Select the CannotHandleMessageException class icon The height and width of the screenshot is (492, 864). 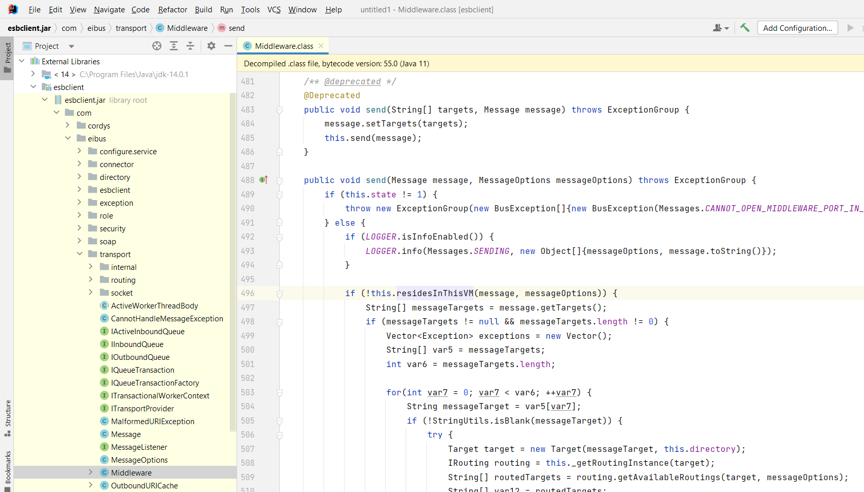(104, 318)
